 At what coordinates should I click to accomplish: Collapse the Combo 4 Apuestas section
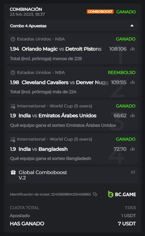point(132,26)
